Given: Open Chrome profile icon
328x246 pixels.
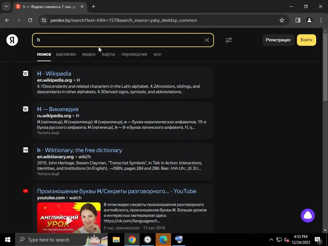Looking at the screenshot, I should pos(309,20).
